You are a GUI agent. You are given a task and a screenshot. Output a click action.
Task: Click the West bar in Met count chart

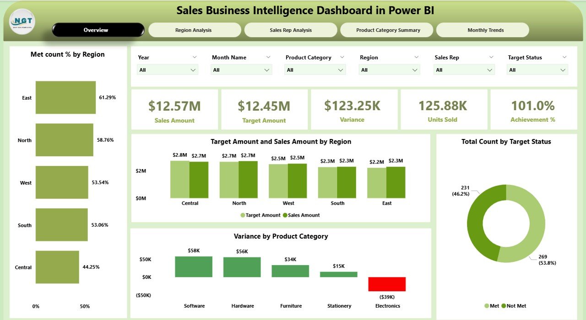[62, 182]
